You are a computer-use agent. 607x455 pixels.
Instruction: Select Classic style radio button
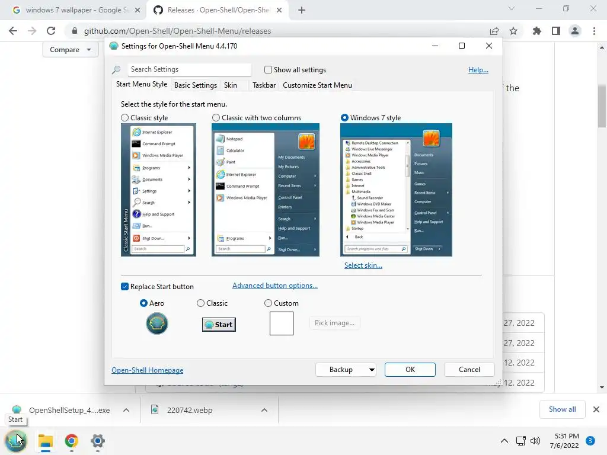[x=124, y=118]
